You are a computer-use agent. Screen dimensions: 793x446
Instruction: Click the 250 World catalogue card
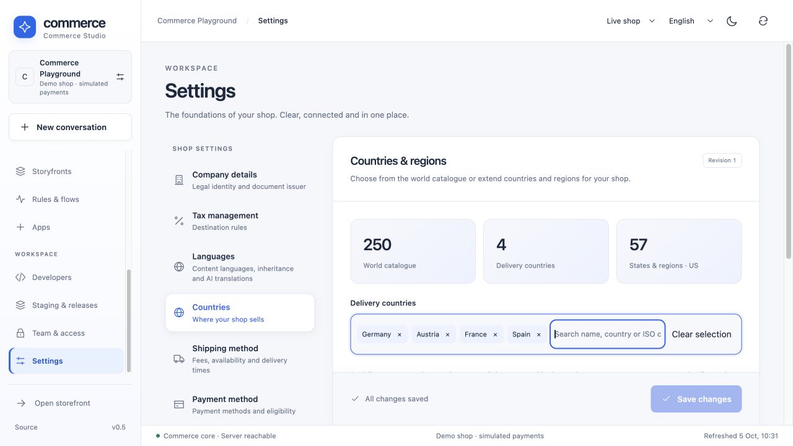coord(413,251)
